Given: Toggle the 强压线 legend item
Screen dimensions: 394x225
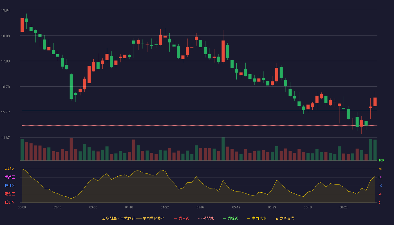Looking at the screenshot, I should pos(182,218).
